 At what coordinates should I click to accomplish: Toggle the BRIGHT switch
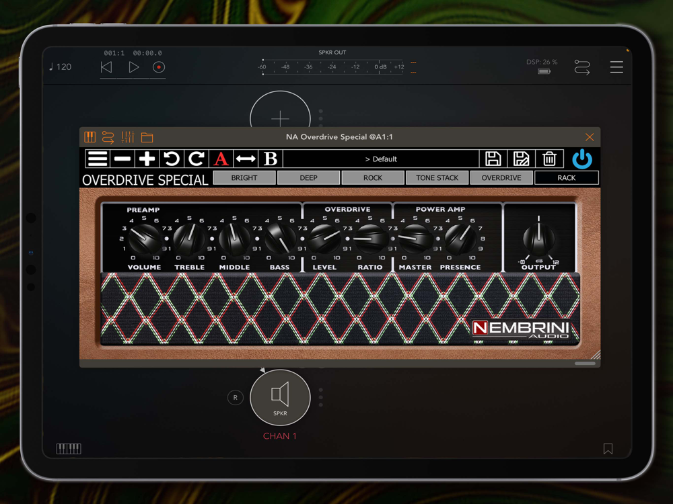pyautogui.click(x=244, y=178)
